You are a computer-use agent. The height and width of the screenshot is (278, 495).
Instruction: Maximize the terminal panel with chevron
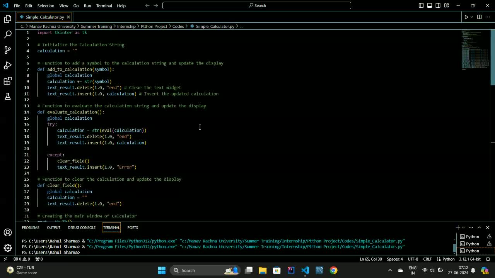479,227
